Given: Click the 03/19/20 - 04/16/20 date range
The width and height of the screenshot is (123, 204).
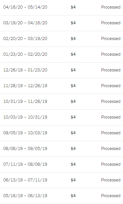Looking at the screenshot, I should click(25, 23).
